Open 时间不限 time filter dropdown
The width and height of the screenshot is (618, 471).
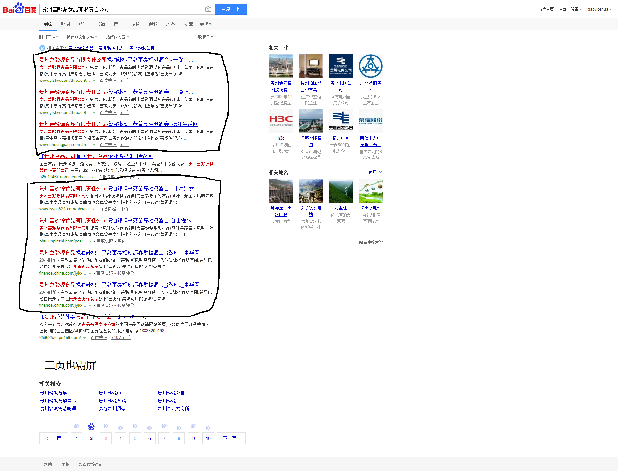coord(49,37)
